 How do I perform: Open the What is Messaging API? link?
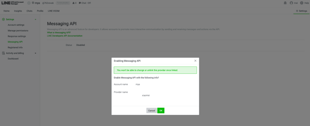(59, 33)
